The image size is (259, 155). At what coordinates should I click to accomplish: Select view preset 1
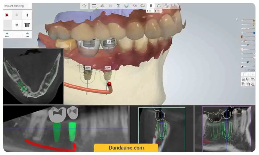point(243,74)
